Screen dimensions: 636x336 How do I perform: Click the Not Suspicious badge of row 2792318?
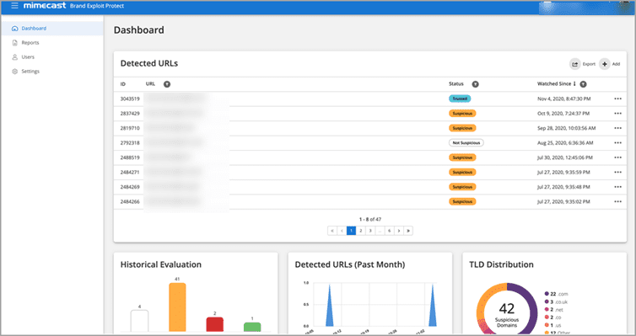(x=466, y=143)
